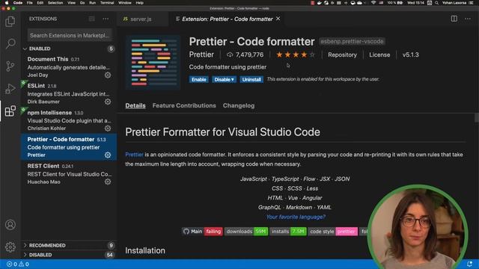
Task: Open the Repository link
Action: (342, 55)
